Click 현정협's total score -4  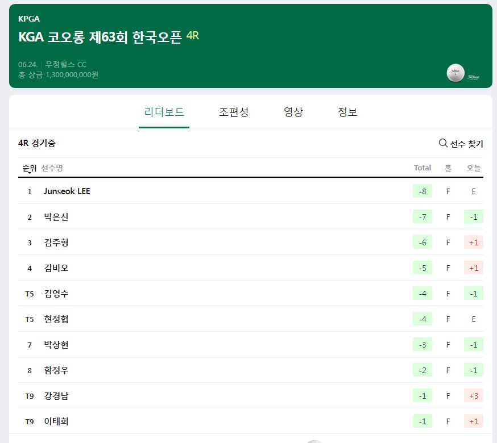(x=422, y=319)
